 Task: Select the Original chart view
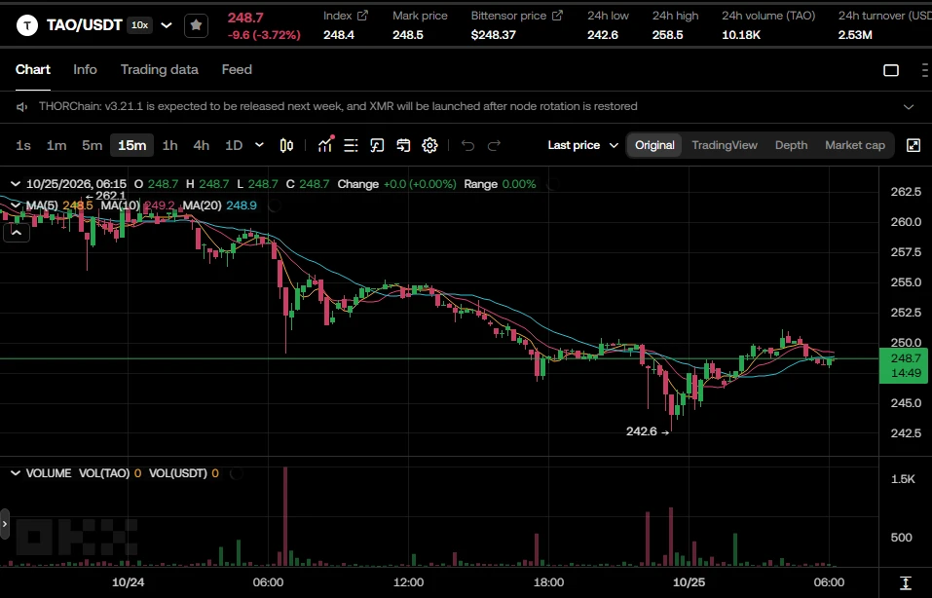654,145
